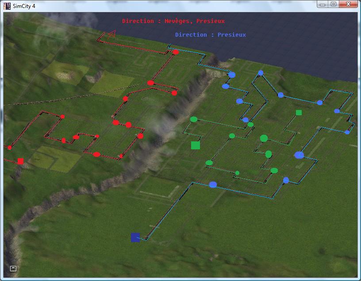Image resolution: width=361 pixels, height=281 pixels.
Task: Click the small panel icon in the bottom-left corner
Action: [x=13, y=268]
